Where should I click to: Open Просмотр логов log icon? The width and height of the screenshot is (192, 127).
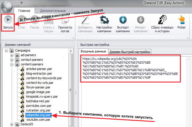tap(65, 20)
